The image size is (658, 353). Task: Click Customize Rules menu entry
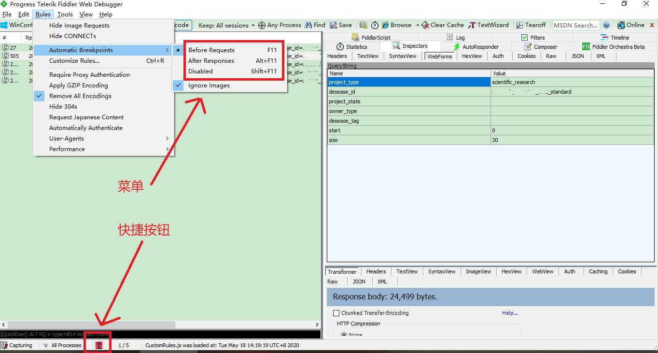pyautogui.click(x=103, y=60)
